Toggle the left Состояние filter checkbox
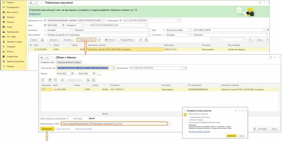 coord(45,30)
